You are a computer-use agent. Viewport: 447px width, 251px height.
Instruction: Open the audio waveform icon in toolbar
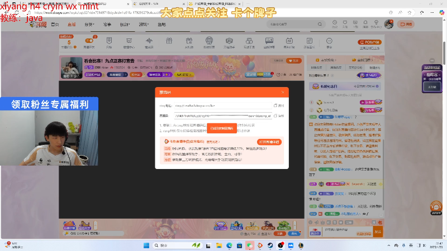pos(149,41)
